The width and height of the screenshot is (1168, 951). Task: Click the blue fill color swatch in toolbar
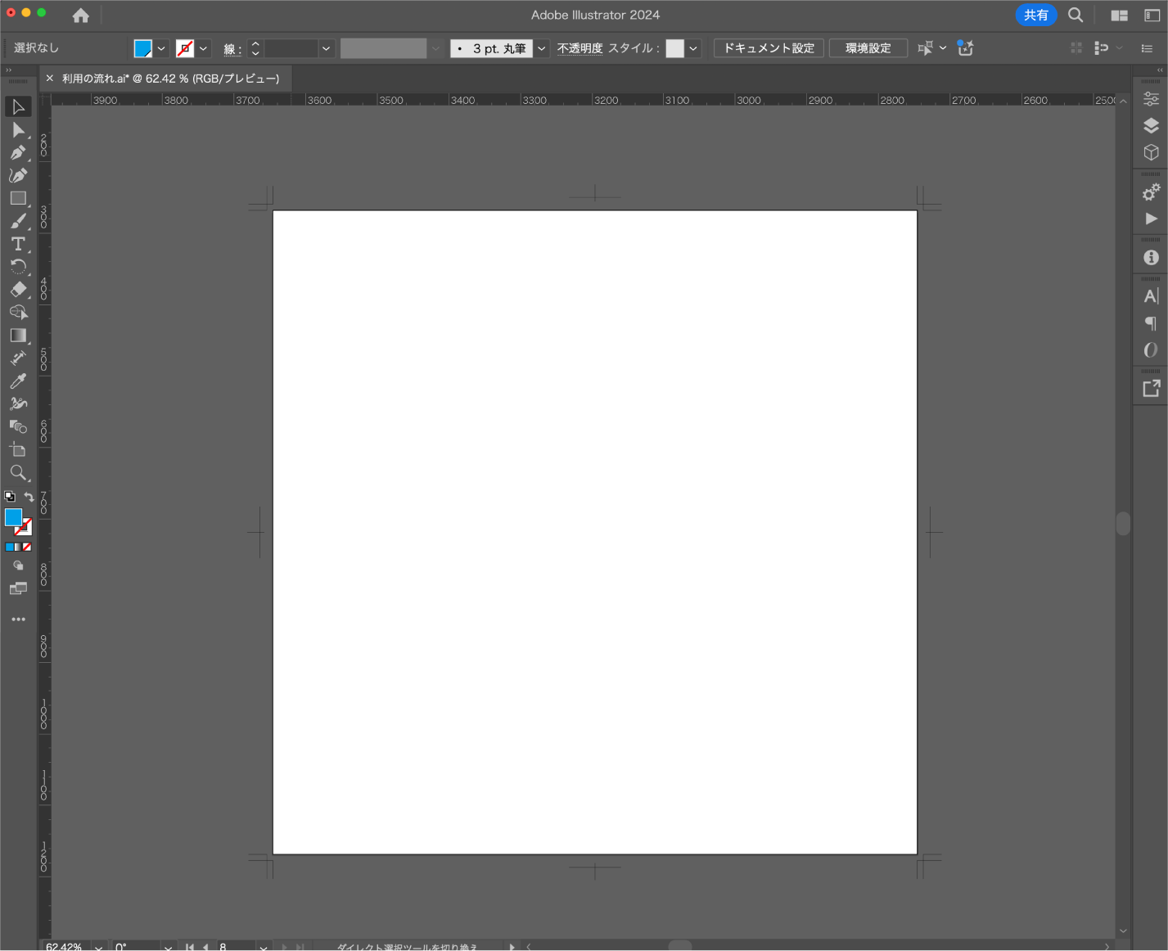[x=13, y=517]
